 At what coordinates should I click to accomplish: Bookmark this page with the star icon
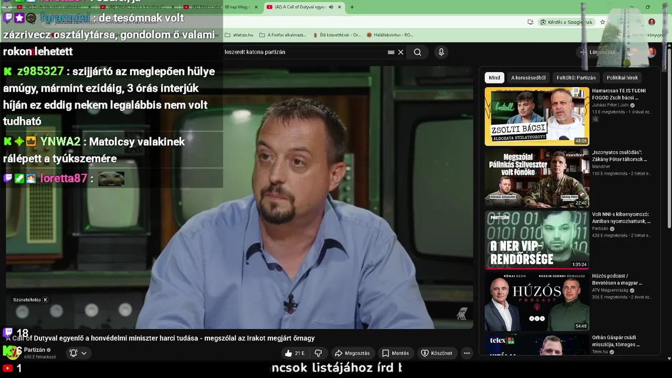coord(603,22)
